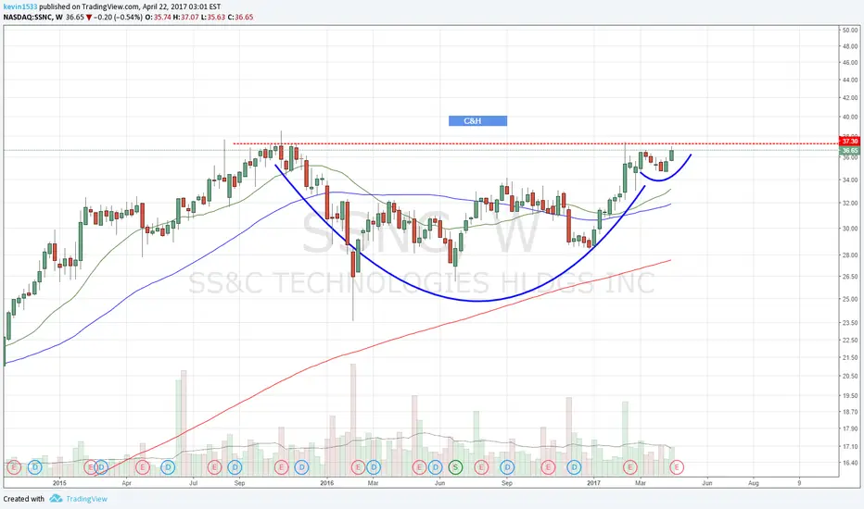864x509 pixels.
Task: Click the dividend D marker directly above Sep 2016
Action: click(507, 467)
